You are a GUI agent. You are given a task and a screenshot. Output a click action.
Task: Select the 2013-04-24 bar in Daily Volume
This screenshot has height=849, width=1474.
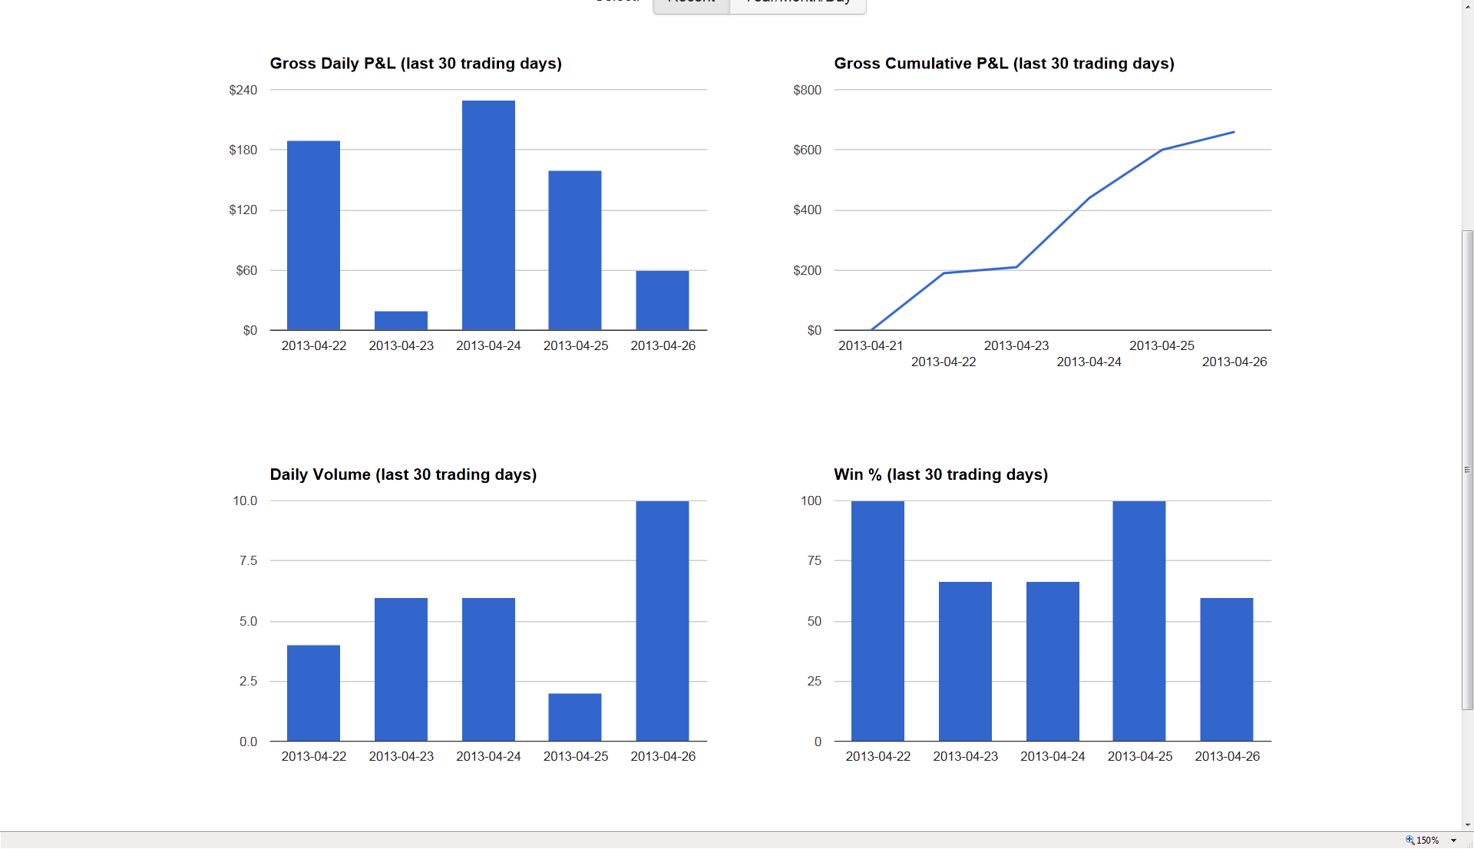point(488,669)
